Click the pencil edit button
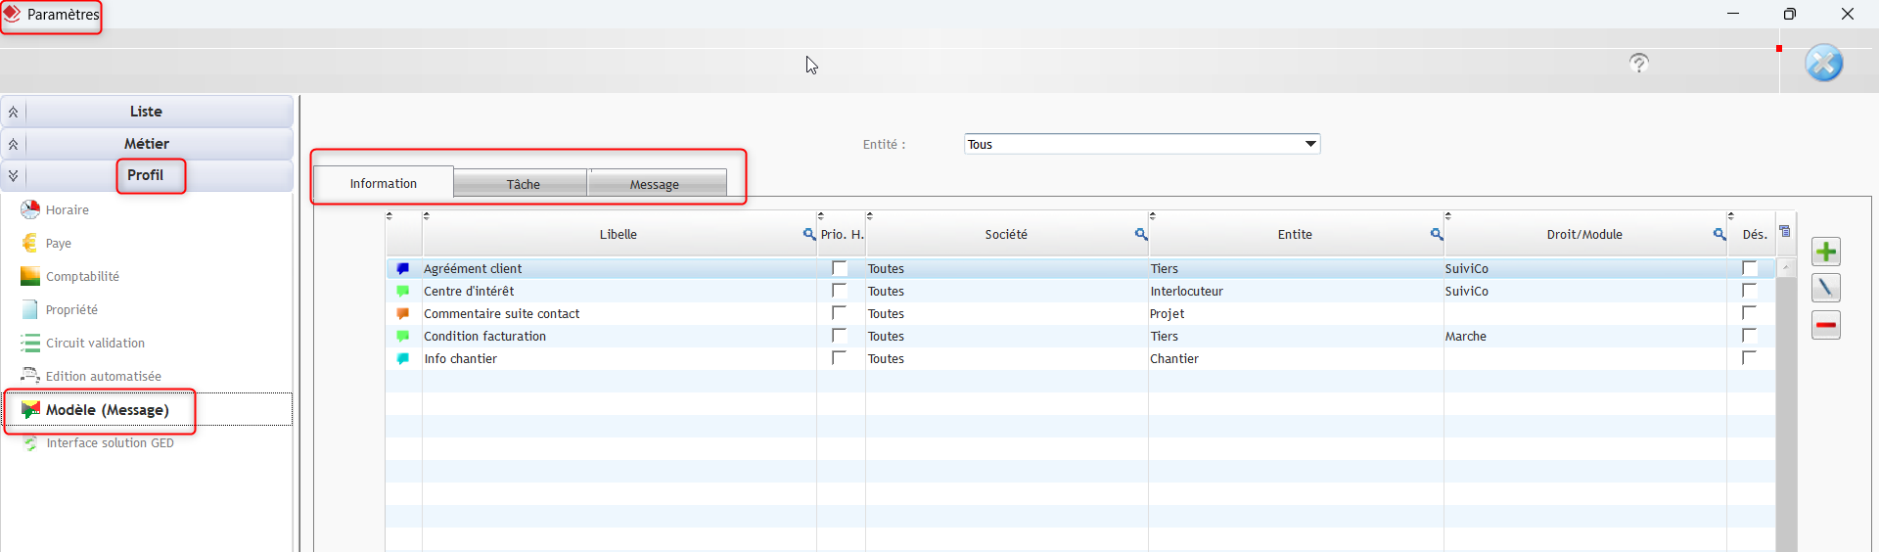This screenshot has height=552, width=1879. (1825, 288)
